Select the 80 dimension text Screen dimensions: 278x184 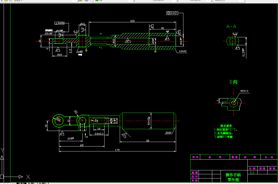(148, 141)
